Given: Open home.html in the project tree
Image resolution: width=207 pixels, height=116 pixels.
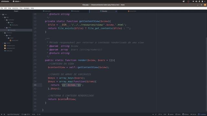Looking at the screenshot, I should coord(15,41).
